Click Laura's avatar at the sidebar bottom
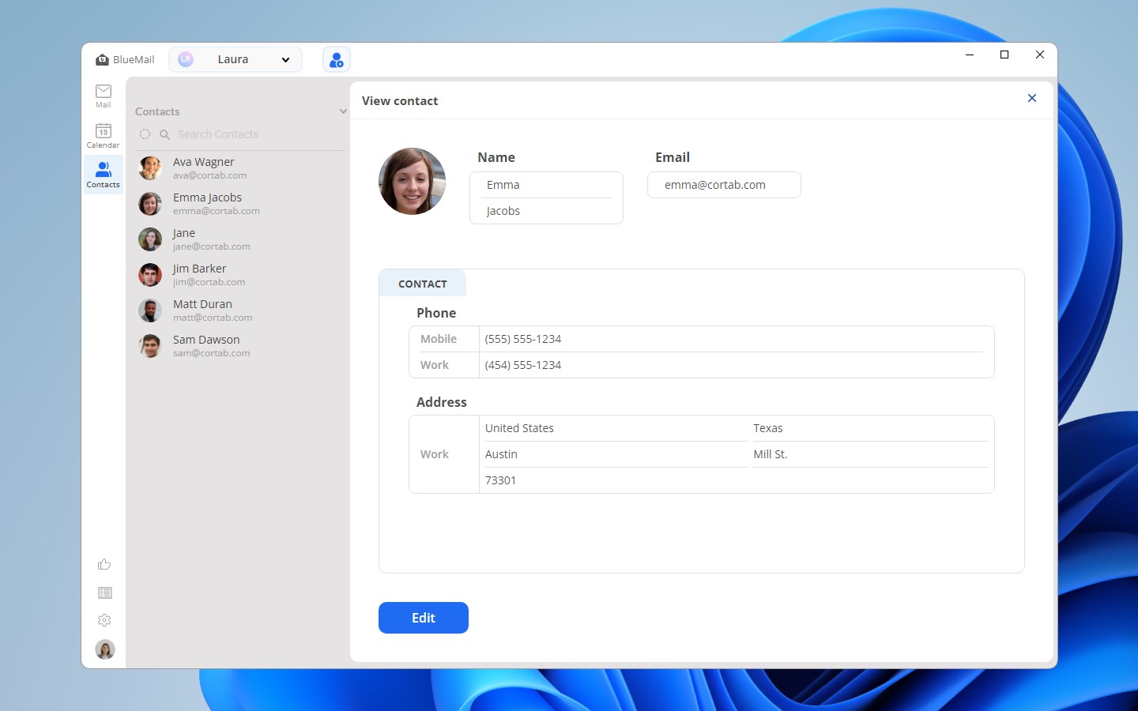 (x=104, y=649)
